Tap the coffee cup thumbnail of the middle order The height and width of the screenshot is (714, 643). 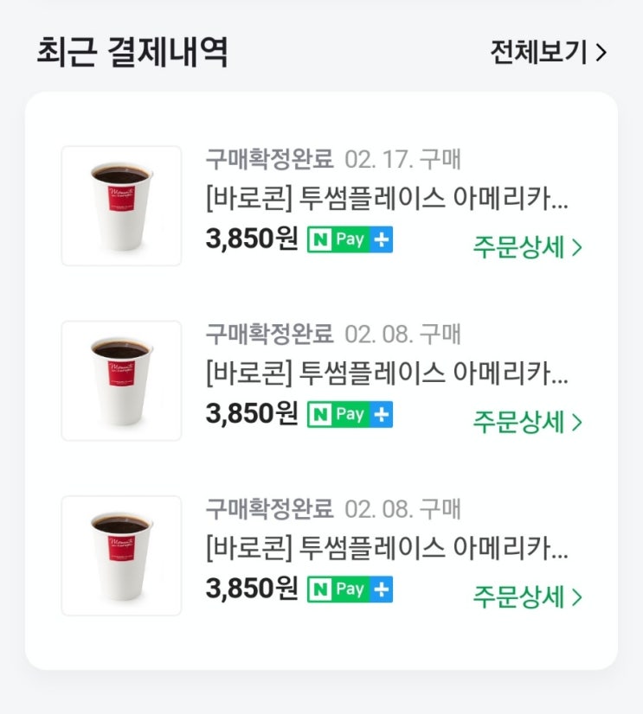(121, 380)
